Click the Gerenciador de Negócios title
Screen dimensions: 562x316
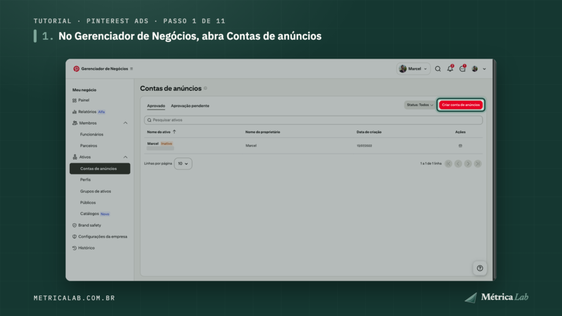(x=104, y=69)
